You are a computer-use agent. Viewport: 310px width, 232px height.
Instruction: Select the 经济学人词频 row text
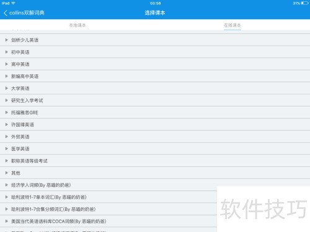[41, 185]
